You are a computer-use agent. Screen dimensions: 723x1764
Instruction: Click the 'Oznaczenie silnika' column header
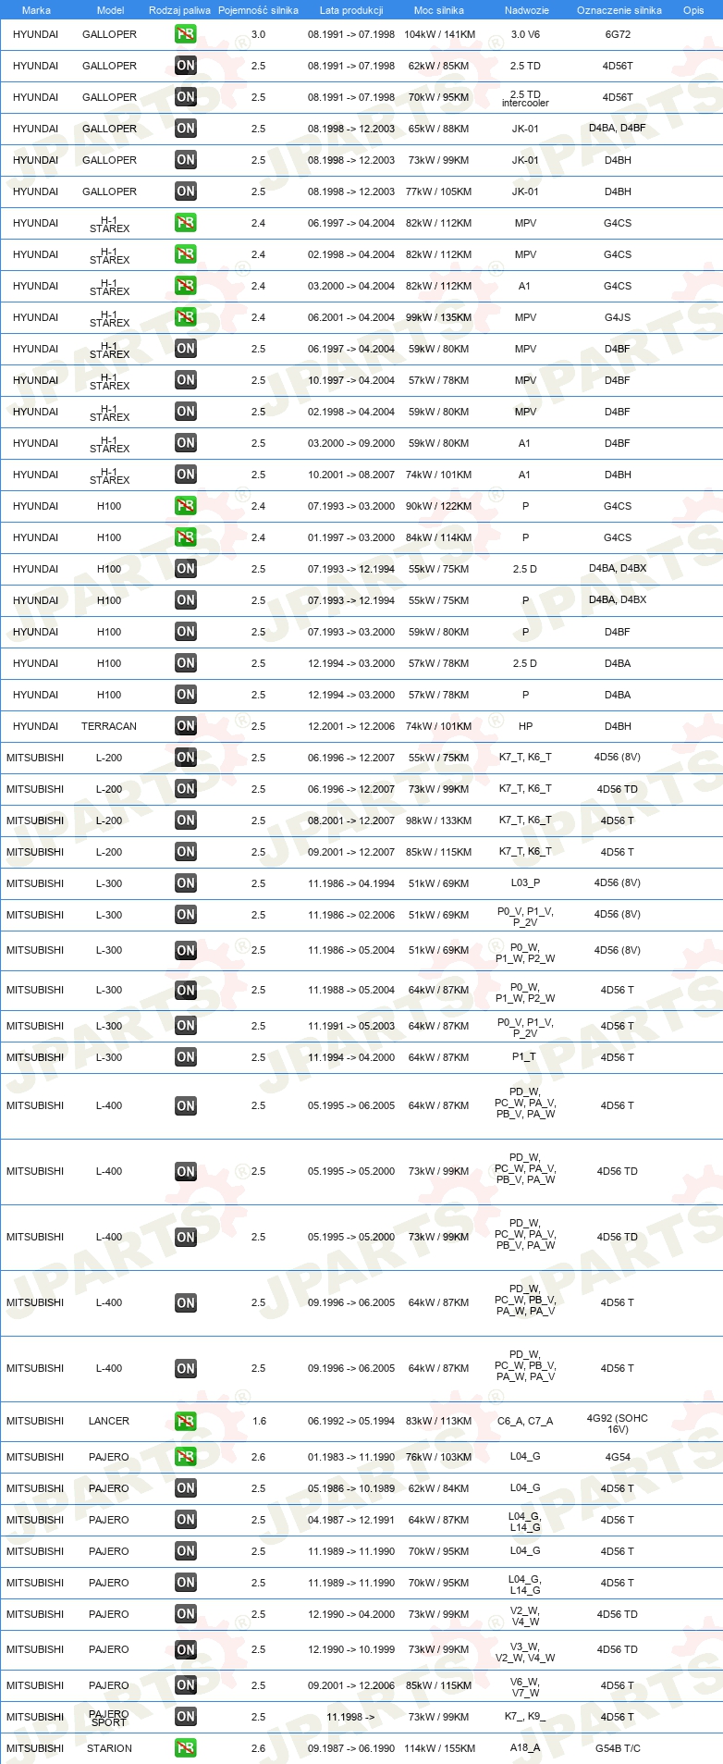(x=619, y=10)
